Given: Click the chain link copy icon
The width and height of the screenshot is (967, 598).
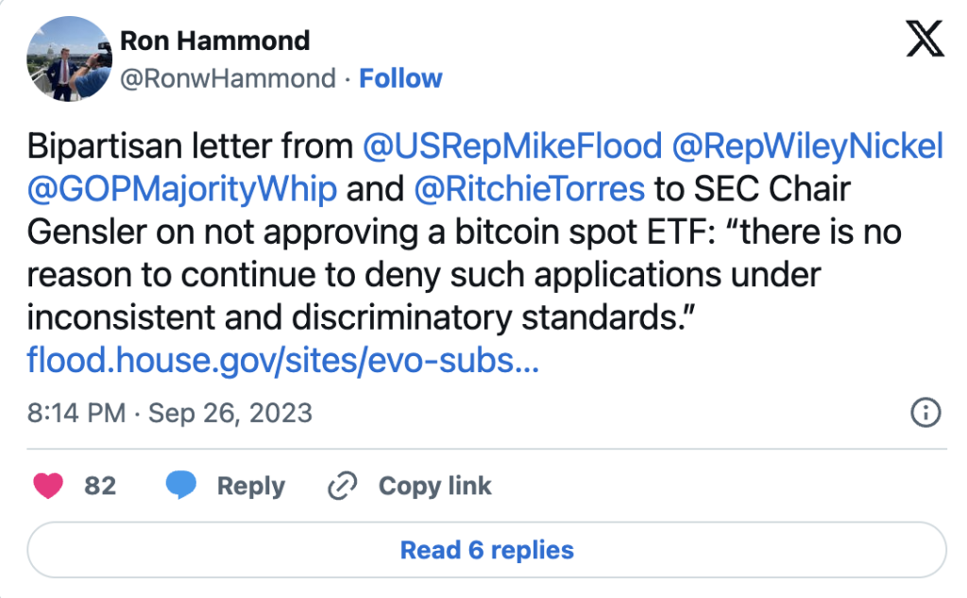Looking at the screenshot, I should pos(339,487).
